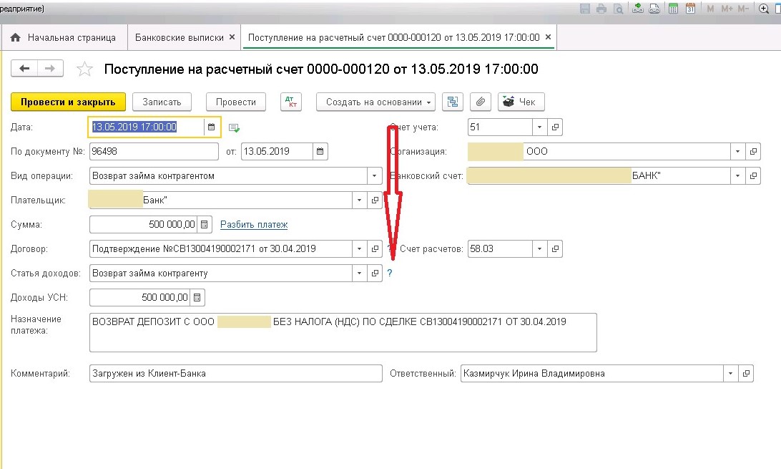Click the По документу № field 96498
Image resolution: width=781 pixels, height=469 pixels.
[x=154, y=151]
